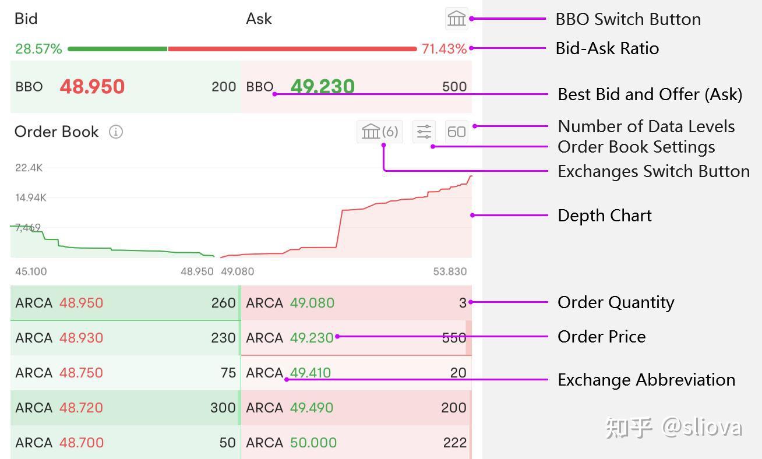Click the ARCA 49.230 ask order row

(355, 338)
